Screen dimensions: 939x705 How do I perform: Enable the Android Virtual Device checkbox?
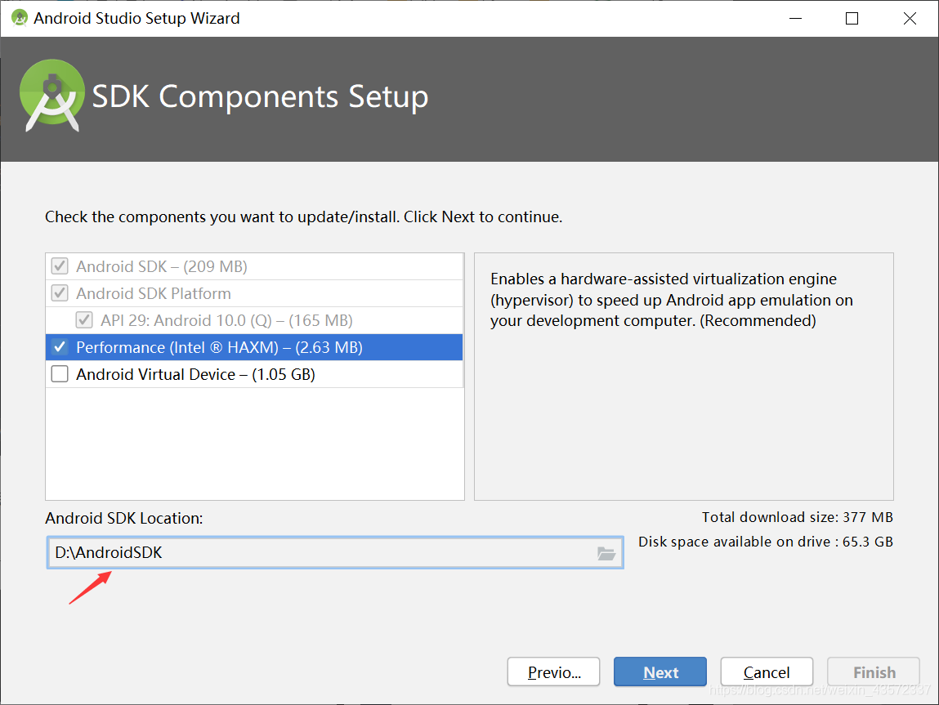[60, 374]
